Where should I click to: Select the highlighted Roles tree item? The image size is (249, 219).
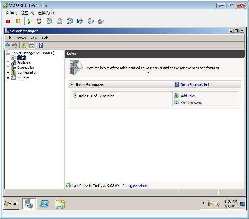[21, 58]
